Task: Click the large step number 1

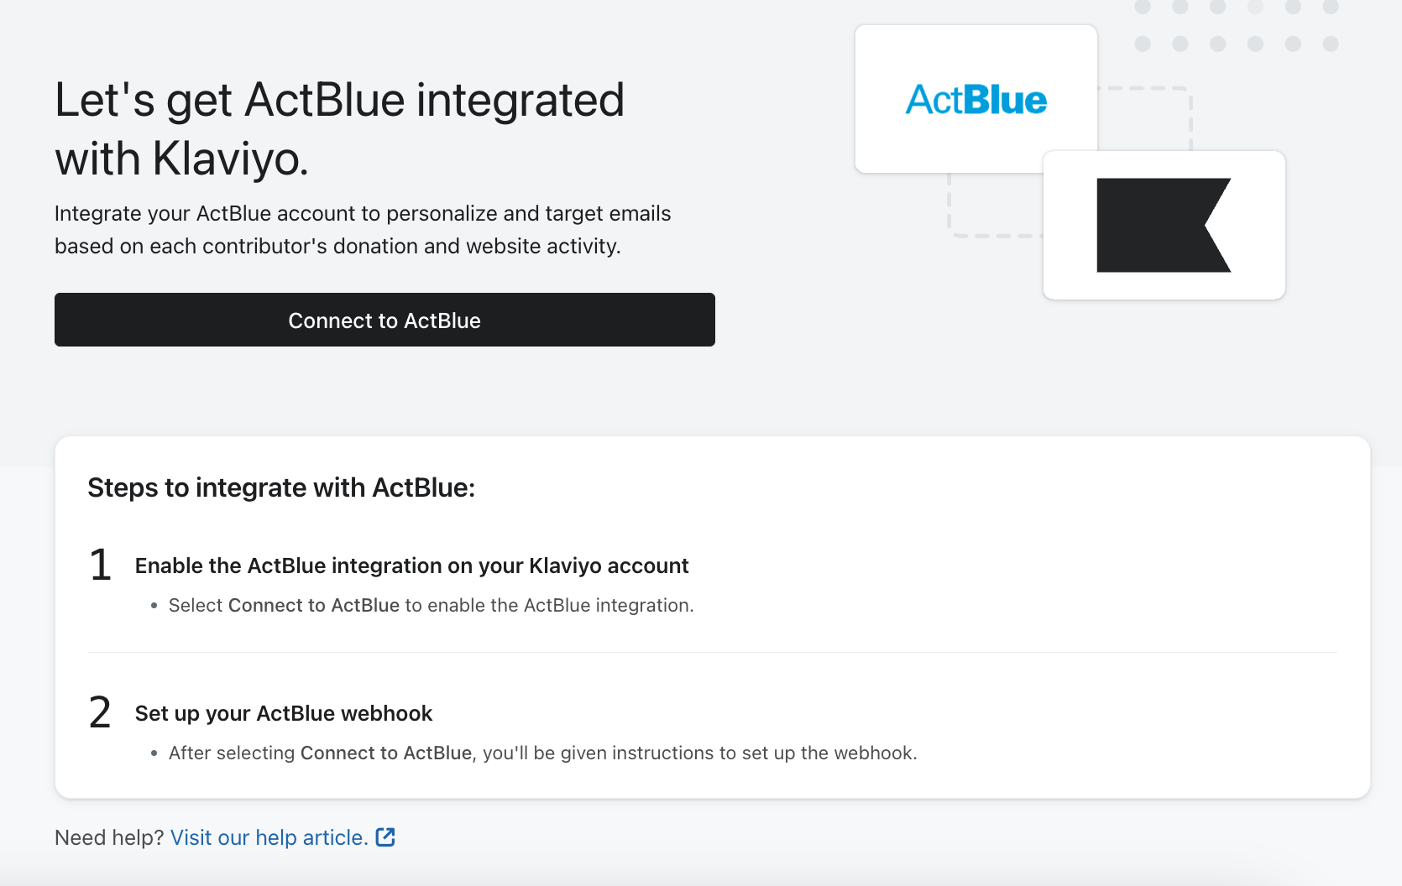Action: point(101,565)
